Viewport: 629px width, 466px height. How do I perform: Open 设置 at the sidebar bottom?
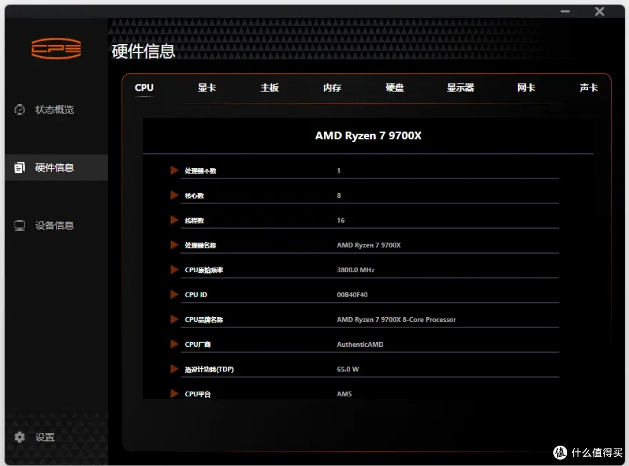coord(45,437)
